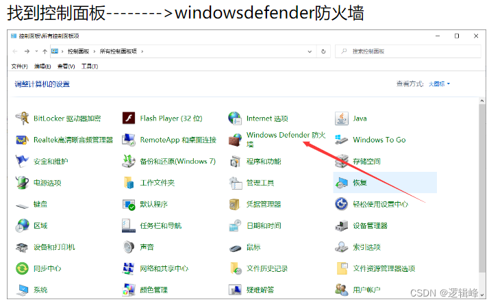This screenshot has height=304, width=489.
Task: Open 默认程序 icon
Action: [x=129, y=205]
